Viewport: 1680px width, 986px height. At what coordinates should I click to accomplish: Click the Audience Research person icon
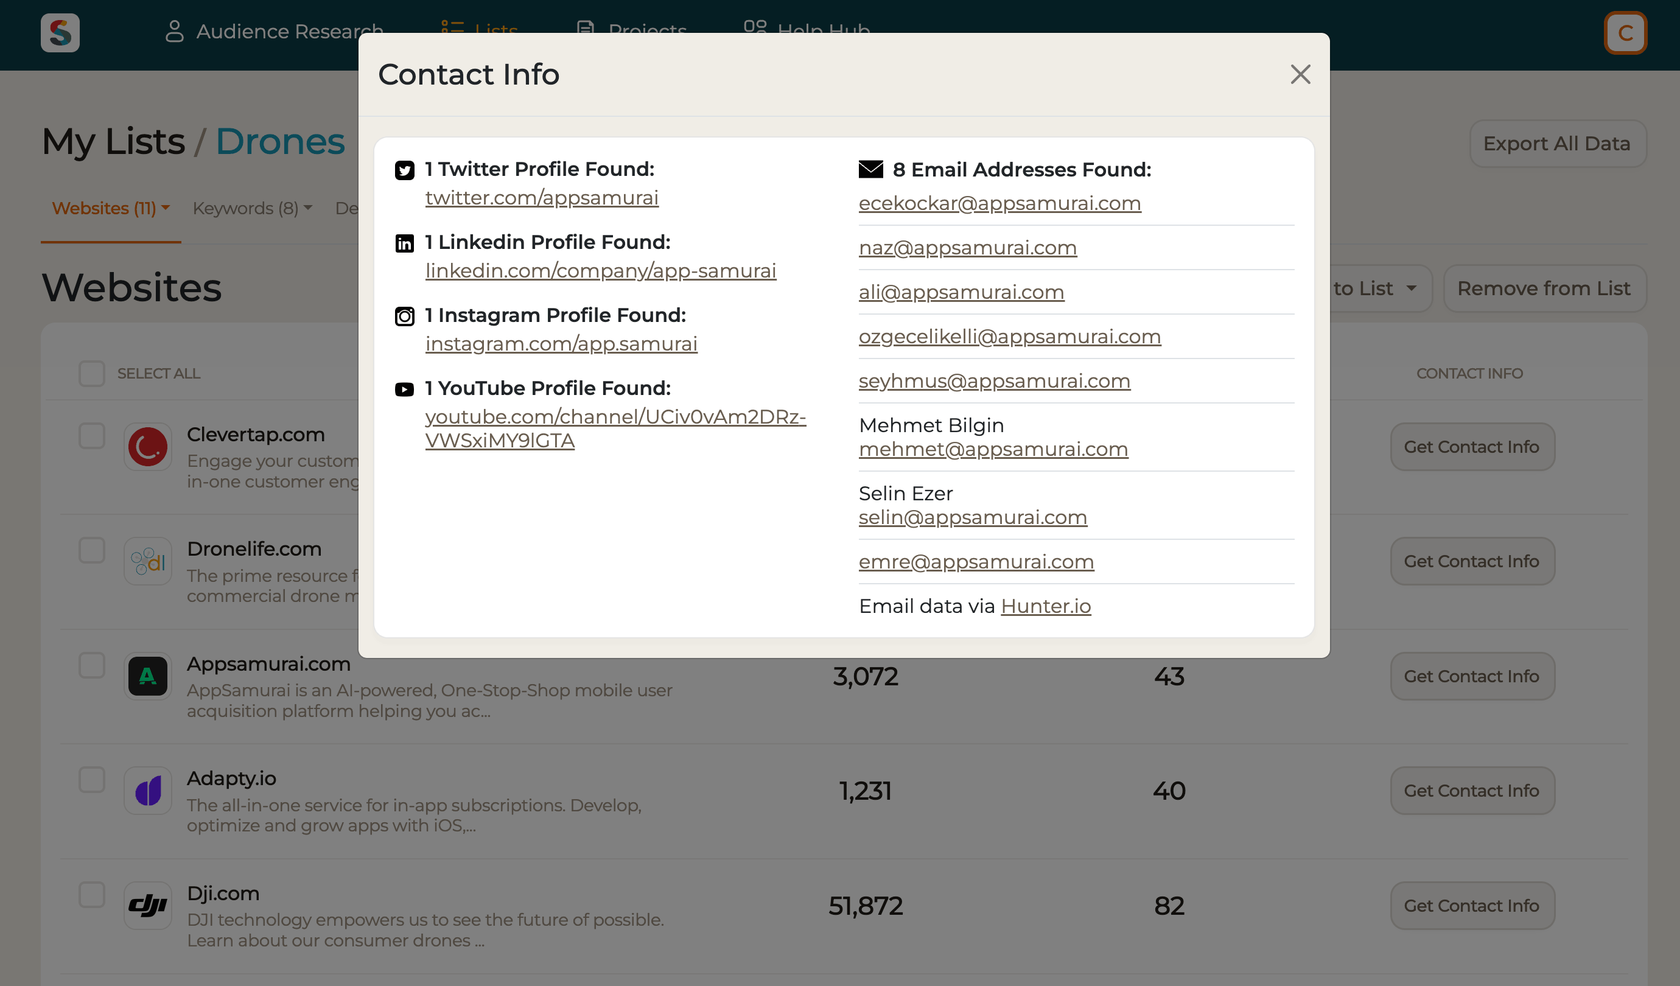[175, 30]
